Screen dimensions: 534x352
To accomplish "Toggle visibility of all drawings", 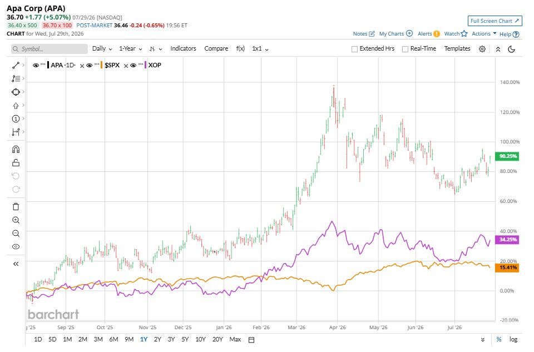I will coord(16,247).
